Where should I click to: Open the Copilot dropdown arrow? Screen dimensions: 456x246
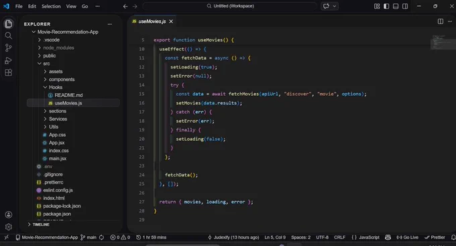[x=335, y=6]
